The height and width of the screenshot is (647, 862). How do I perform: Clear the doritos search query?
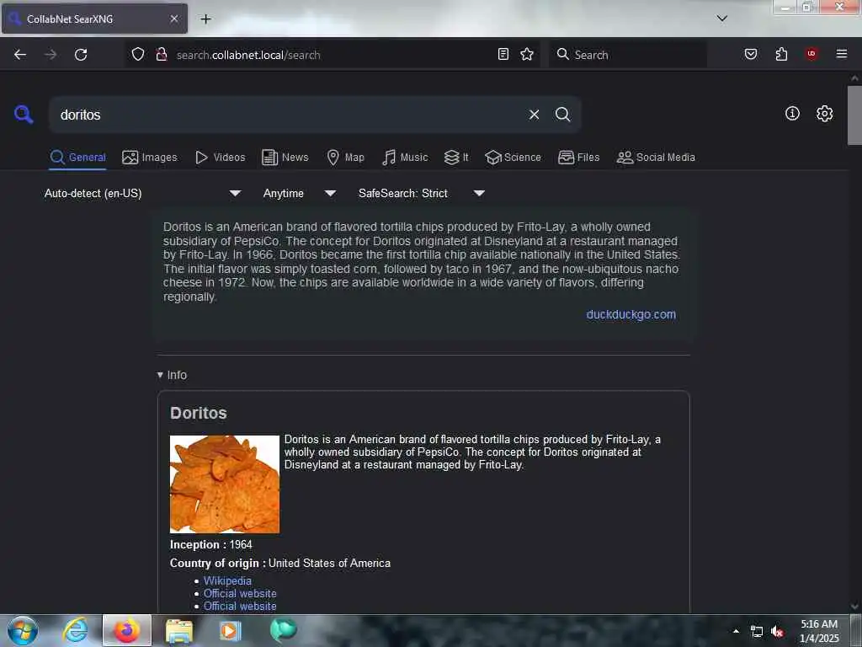[534, 115]
